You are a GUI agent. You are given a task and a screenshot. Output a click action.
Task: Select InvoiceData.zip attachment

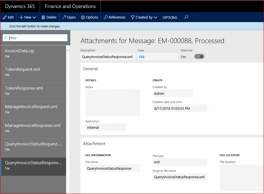click(33, 55)
